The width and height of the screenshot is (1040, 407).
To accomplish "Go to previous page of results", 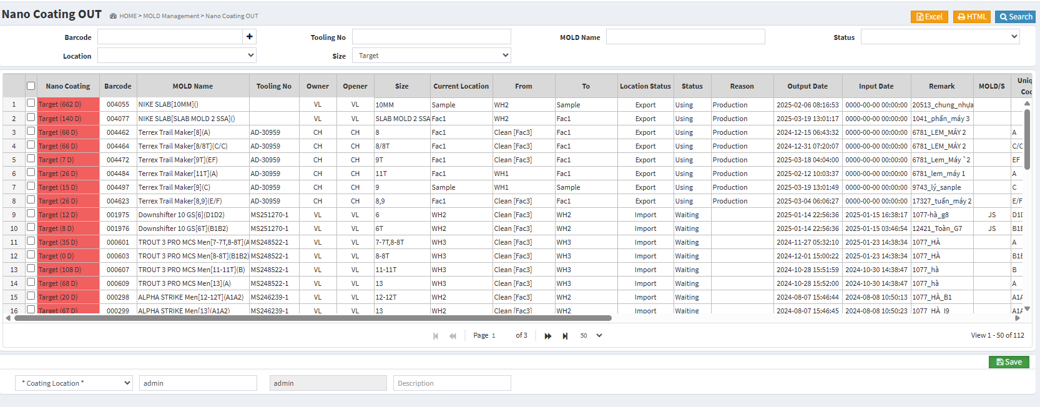I will point(453,336).
